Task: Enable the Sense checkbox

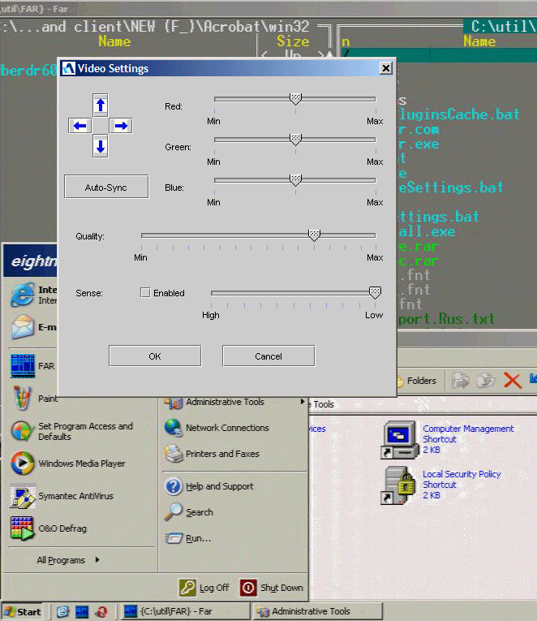Action: pos(145,293)
